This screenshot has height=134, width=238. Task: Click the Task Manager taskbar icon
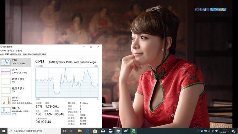[x=118, y=131]
